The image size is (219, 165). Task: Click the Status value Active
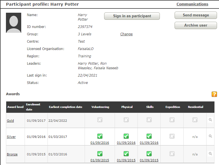point(83,83)
